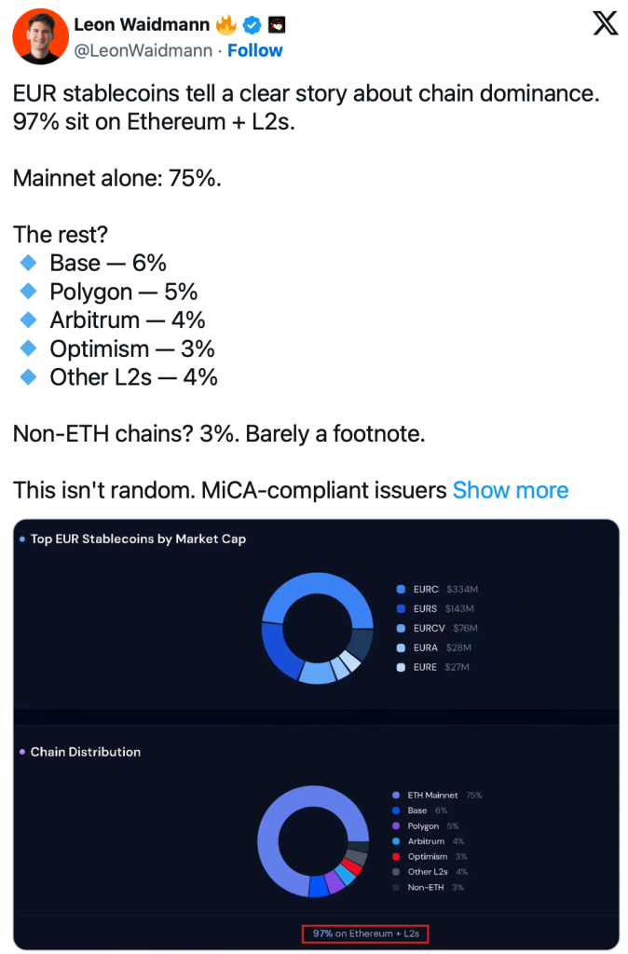Click the blue diamond beside Arbitrum
Screen dimensions: 628x954
click(29, 320)
